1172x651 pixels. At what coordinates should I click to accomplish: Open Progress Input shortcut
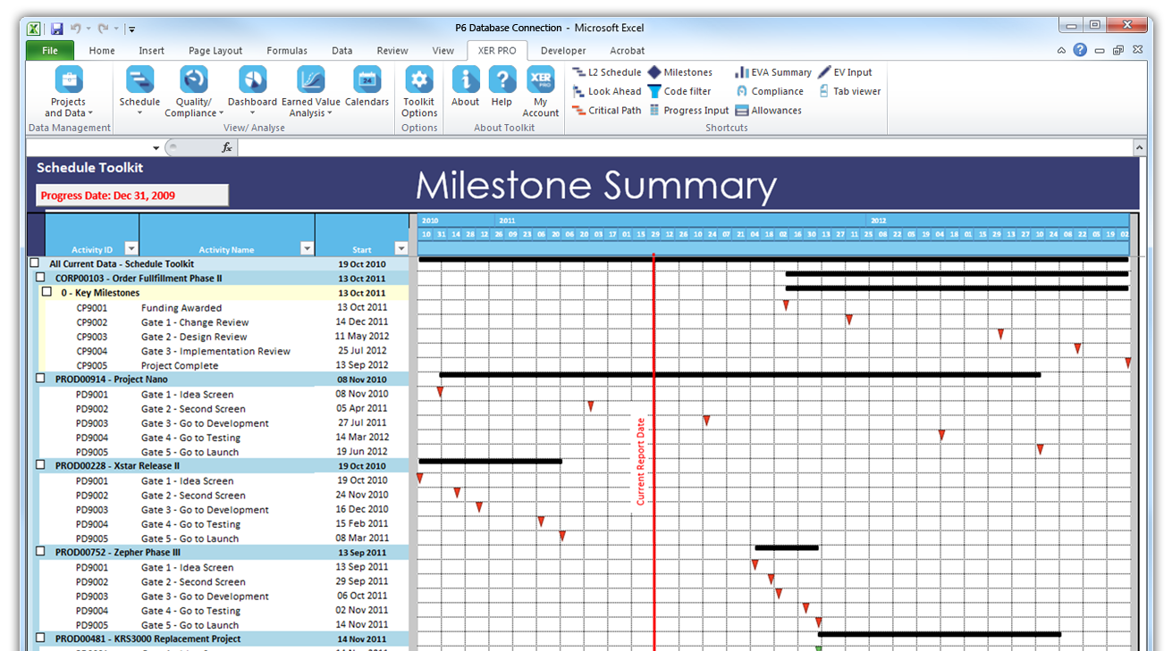pyautogui.click(x=689, y=111)
